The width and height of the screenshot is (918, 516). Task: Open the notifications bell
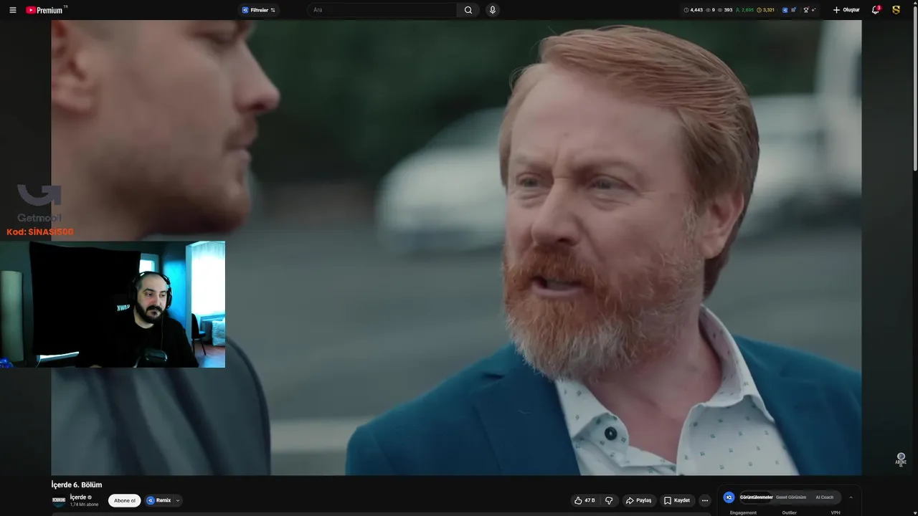[x=876, y=10]
